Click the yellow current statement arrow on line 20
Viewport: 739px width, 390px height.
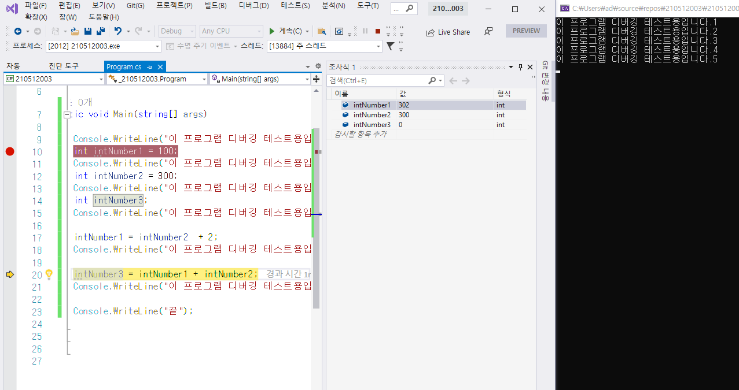10,274
